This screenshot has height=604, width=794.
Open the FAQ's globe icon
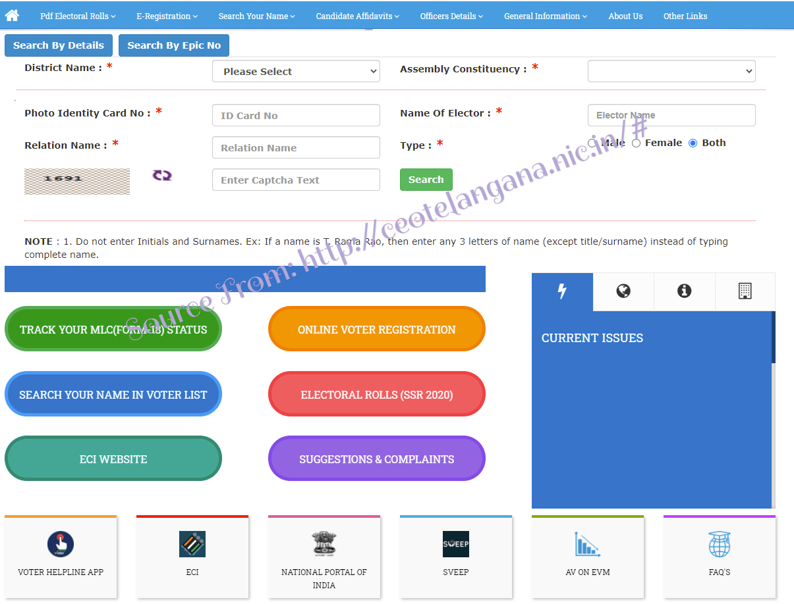(x=719, y=544)
